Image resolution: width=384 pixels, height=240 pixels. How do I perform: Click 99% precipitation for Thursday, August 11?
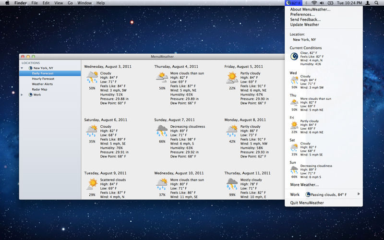pos(232,195)
